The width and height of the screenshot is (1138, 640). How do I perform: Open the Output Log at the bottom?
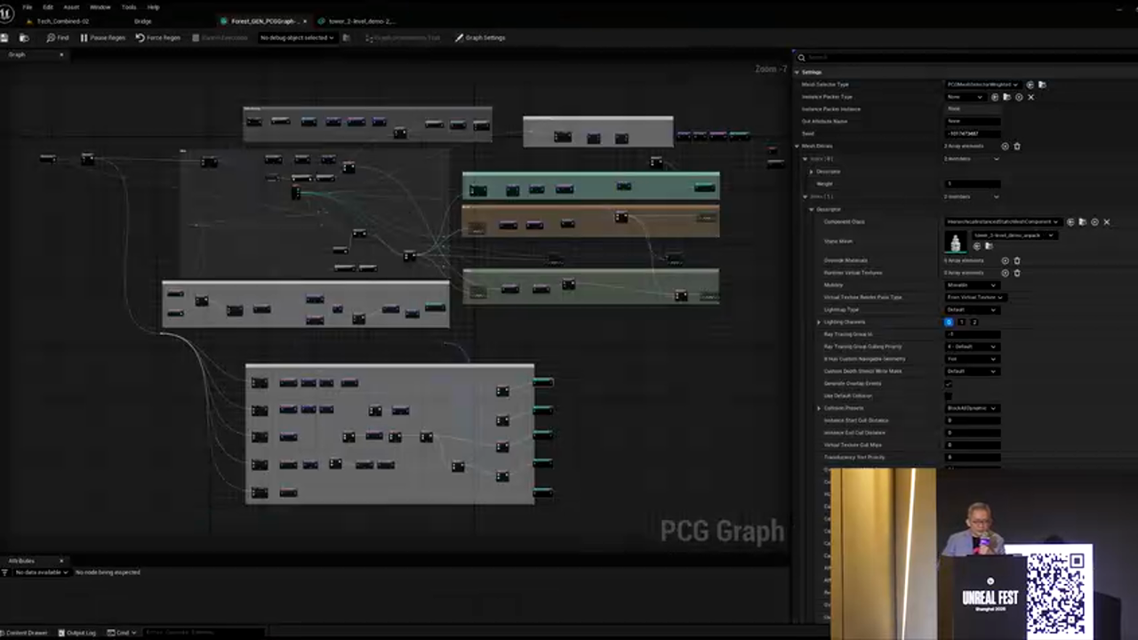click(80, 632)
